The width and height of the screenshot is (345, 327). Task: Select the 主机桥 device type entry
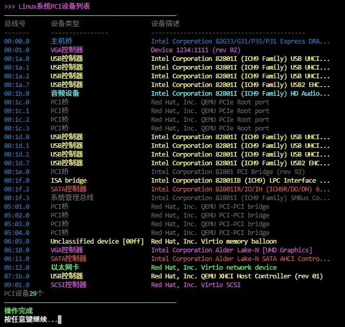click(61, 41)
